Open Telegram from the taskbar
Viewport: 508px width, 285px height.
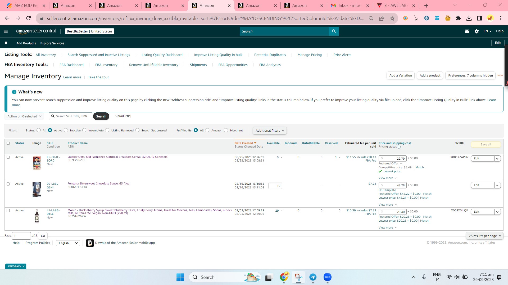[313, 277]
